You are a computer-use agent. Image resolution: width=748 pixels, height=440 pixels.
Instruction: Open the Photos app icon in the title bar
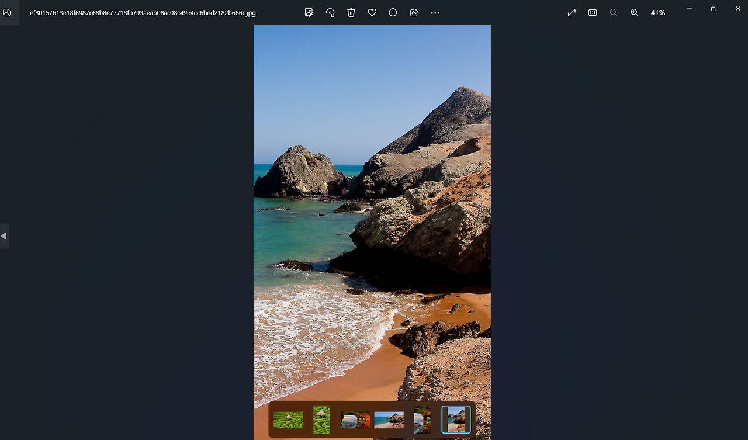7,12
